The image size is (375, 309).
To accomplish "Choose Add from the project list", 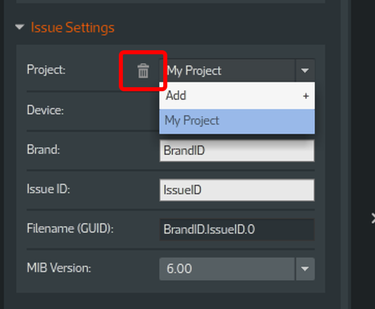I will coord(237,96).
